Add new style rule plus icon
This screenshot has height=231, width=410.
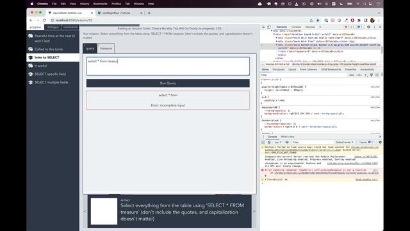click(x=366, y=75)
